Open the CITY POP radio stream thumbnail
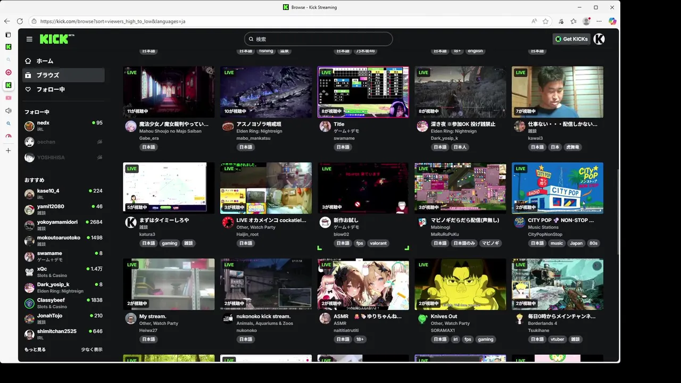The height and width of the screenshot is (383, 681). pyautogui.click(x=558, y=188)
